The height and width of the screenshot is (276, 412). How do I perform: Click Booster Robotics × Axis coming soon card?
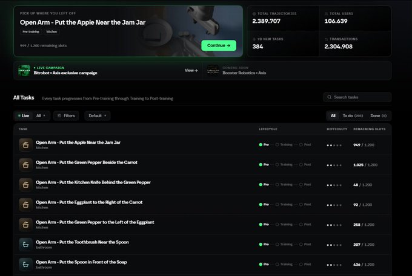coord(297,71)
